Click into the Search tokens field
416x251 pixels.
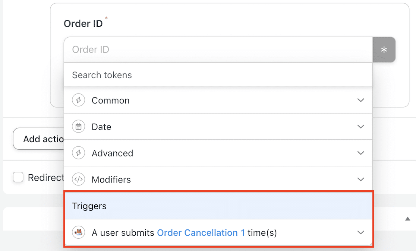[218, 75]
